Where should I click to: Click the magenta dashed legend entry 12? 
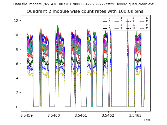pos(142,18)
